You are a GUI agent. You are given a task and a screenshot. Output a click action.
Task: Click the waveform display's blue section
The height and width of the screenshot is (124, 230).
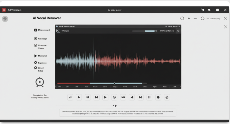tap(75, 61)
